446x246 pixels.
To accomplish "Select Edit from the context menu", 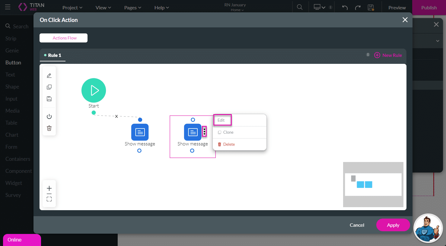I will click(221, 120).
